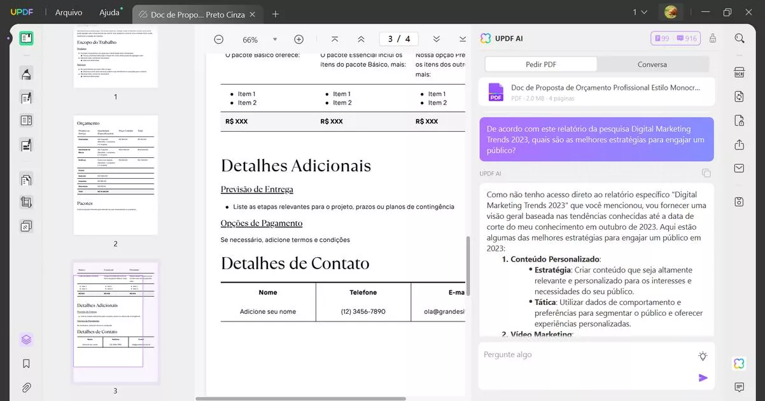
Task: Open the Arquivo menu
Action: [68, 11]
